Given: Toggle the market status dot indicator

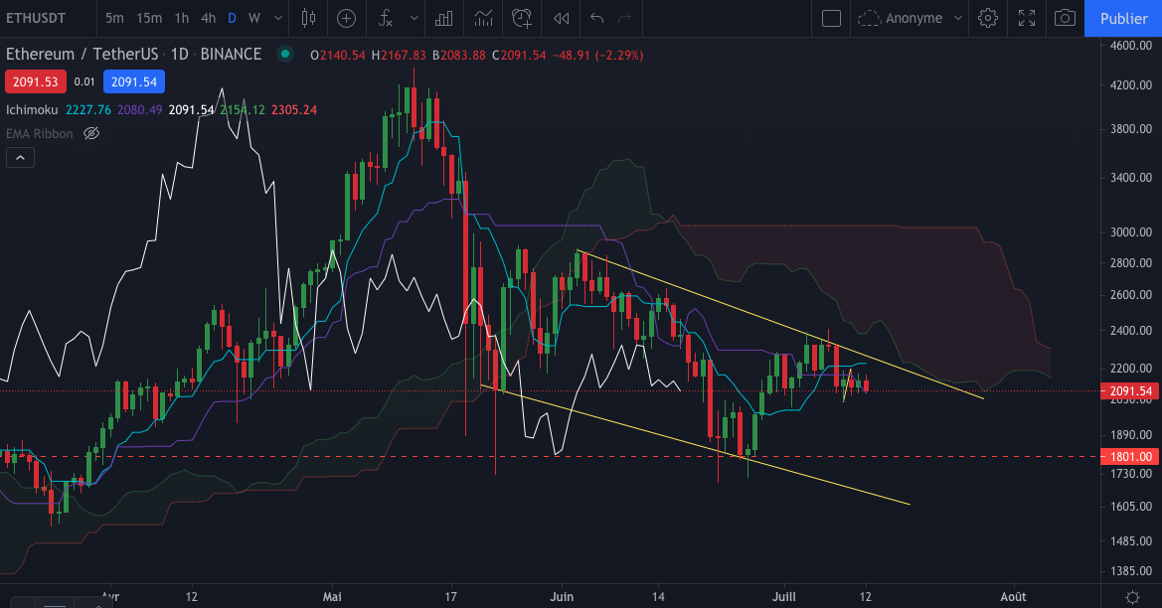Looking at the screenshot, I should [283, 54].
